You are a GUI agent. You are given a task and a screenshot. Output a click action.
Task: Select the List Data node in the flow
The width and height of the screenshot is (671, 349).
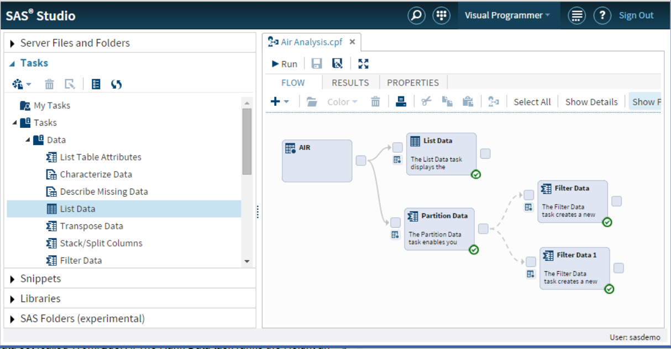tap(441, 154)
